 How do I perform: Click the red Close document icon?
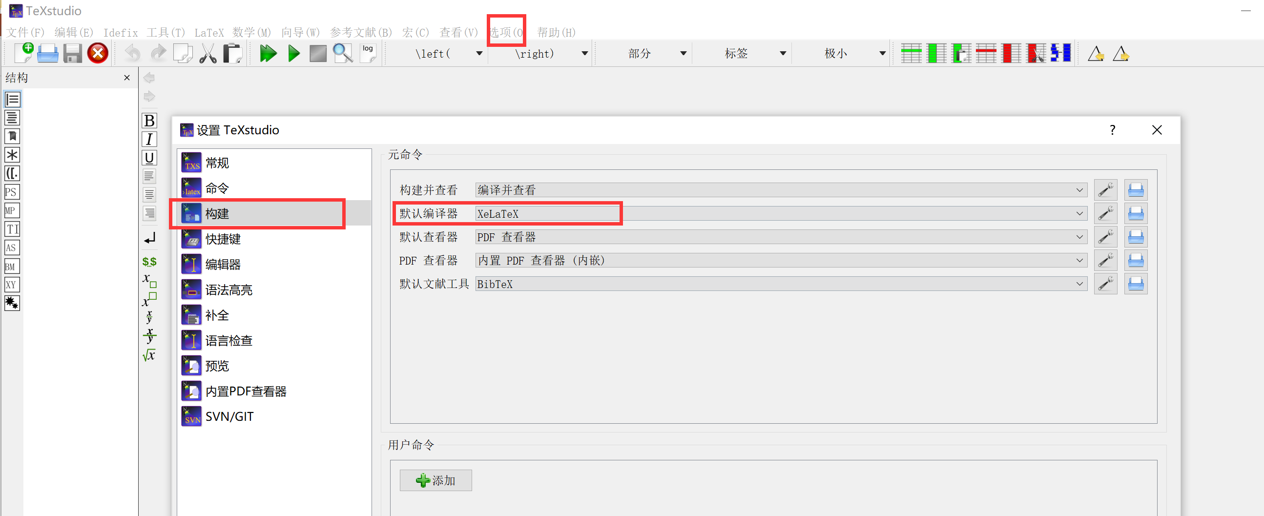[x=98, y=53]
